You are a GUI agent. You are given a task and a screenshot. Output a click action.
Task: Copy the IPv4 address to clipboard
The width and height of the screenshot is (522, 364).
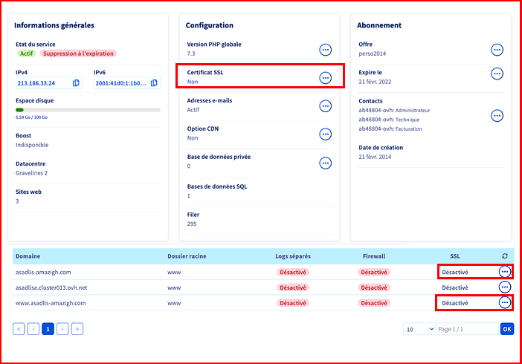[x=76, y=83]
